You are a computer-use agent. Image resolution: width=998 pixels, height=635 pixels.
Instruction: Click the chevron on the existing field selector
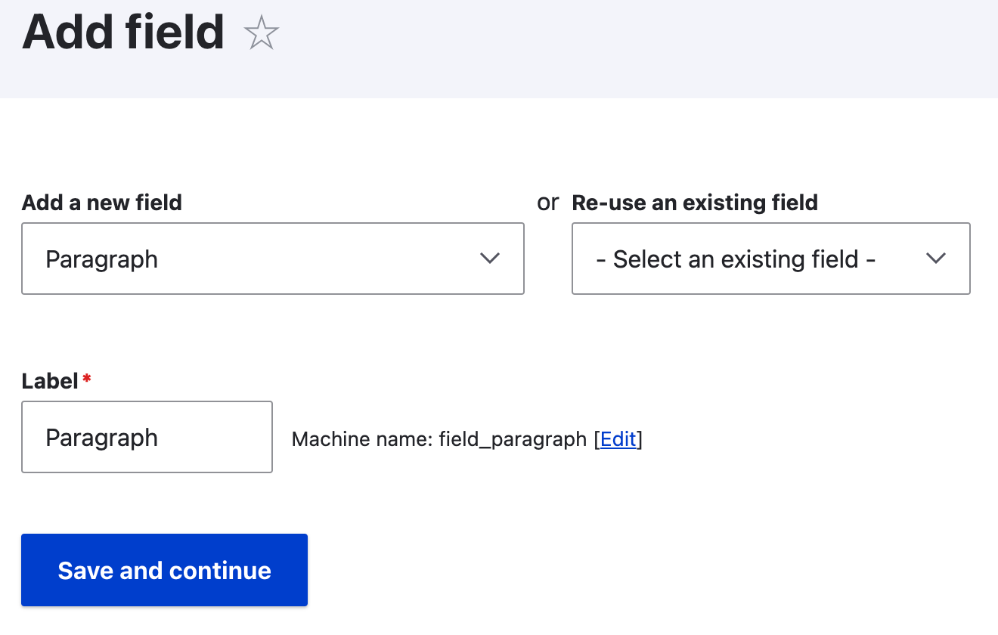(x=936, y=259)
